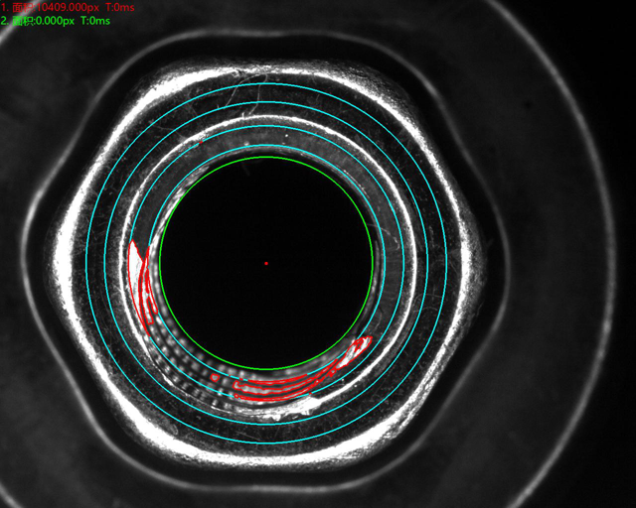Click the top flat edge of hex nut

[266, 67]
